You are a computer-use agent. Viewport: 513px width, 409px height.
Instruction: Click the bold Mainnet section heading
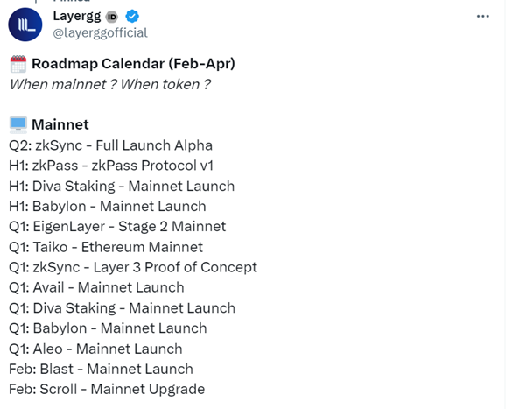60,124
